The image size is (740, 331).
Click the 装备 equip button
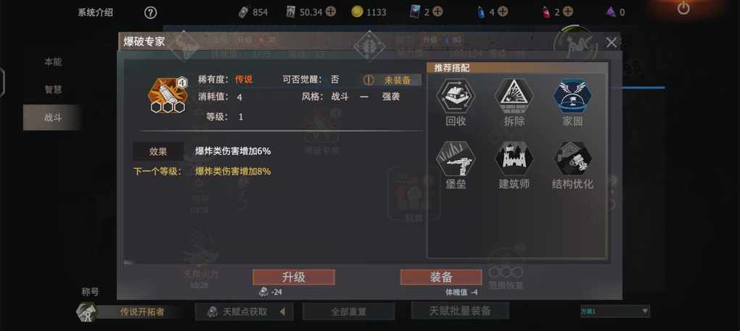(441, 277)
